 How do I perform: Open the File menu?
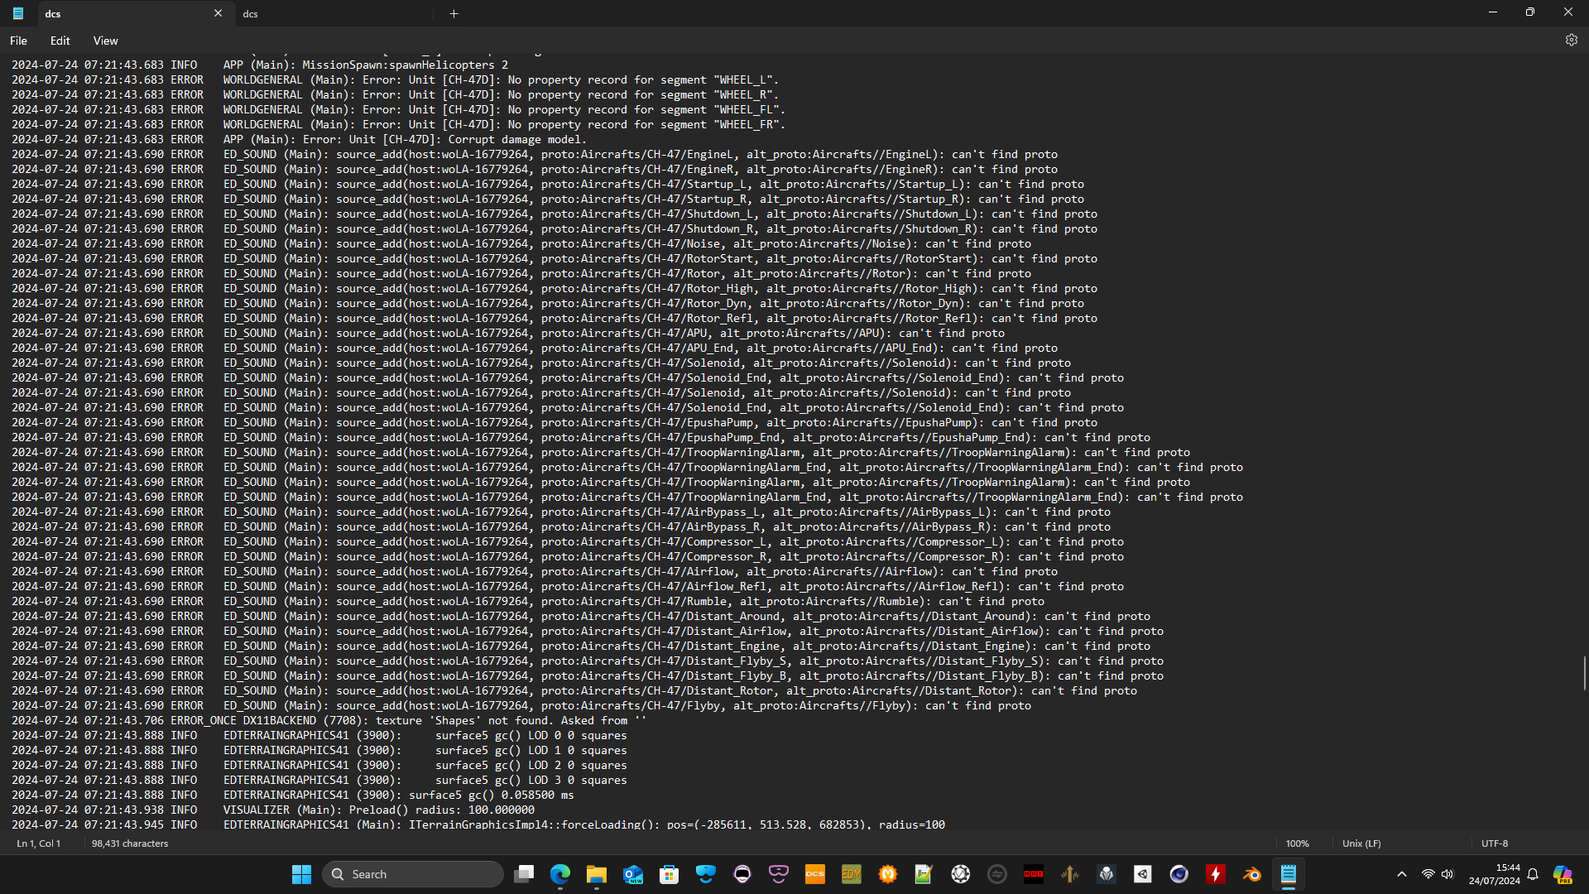click(x=18, y=41)
